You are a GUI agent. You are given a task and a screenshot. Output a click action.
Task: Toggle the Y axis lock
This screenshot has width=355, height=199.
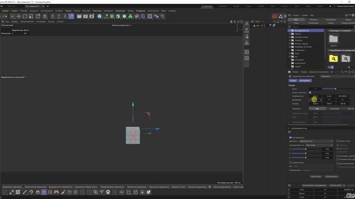[59, 16]
